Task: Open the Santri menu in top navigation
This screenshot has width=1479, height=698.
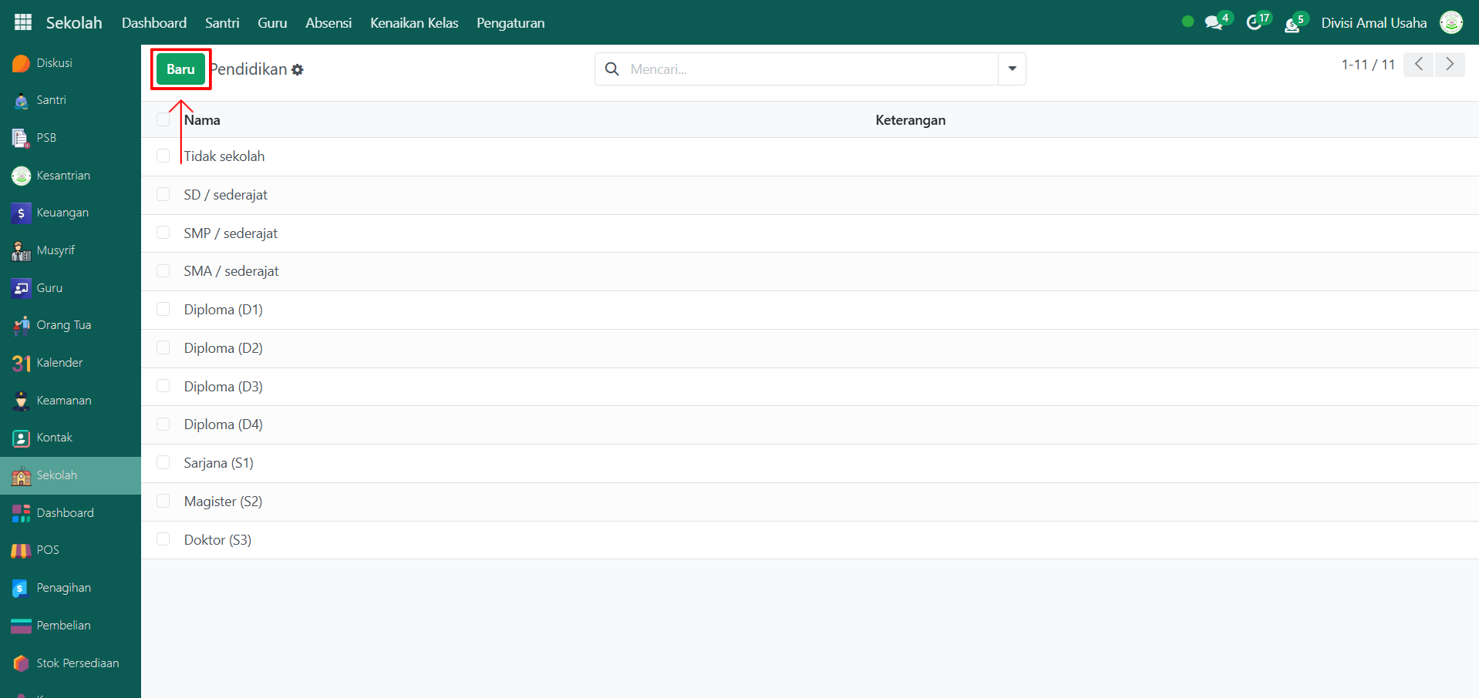Action: point(222,23)
